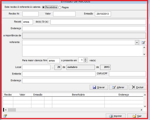Screen dimensions: 150x120
Task: Click the Beneficiário column header
Action: tap(78, 95)
